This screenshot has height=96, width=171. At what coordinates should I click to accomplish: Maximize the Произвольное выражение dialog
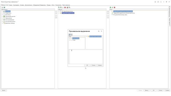(x=99, y=31)
